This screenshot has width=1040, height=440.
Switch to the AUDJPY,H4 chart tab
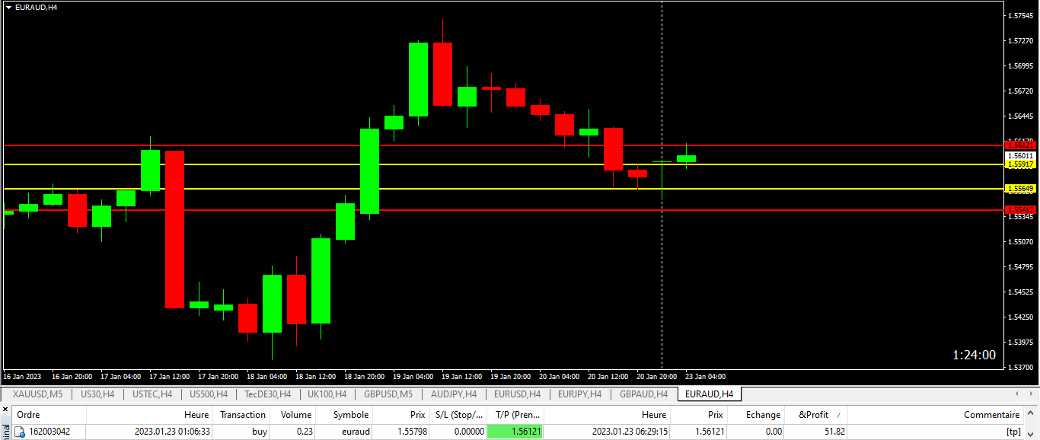pos(454,394)
